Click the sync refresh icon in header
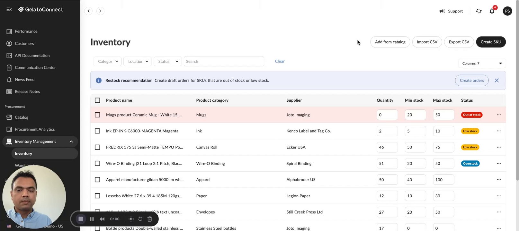Viewport: 519px width, 231px height. [479, 11]
